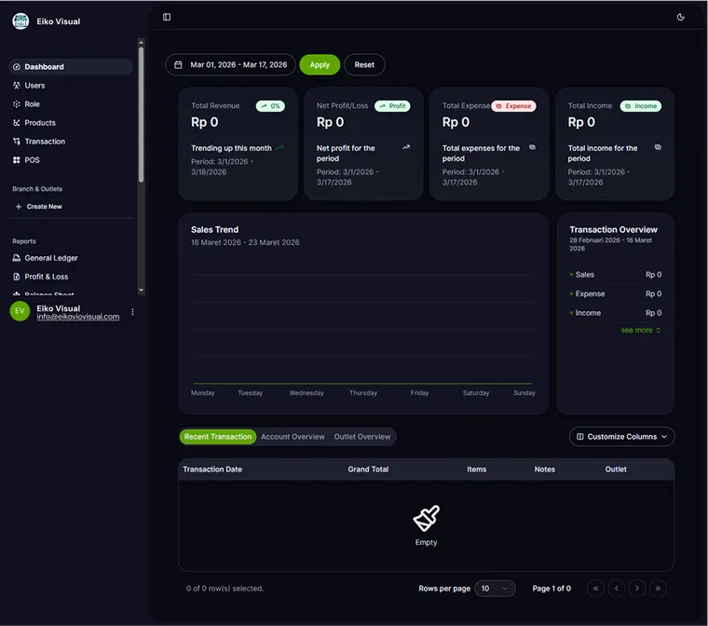Click the 0% trend badge on Total Revenue
This screenshot has height=626, width=708.
point(270,106)
